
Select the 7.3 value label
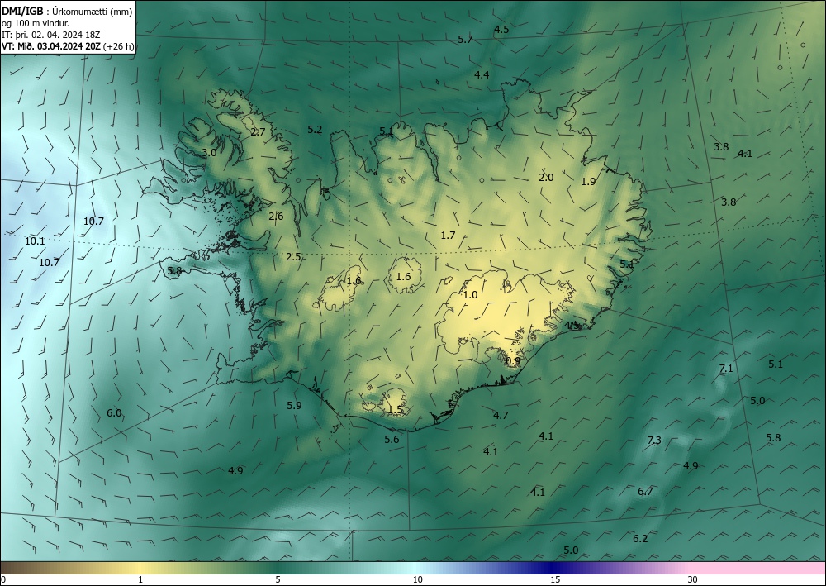click(x=653, y=440)
